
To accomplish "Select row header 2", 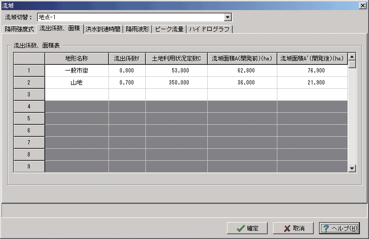I will click(29, 83).
